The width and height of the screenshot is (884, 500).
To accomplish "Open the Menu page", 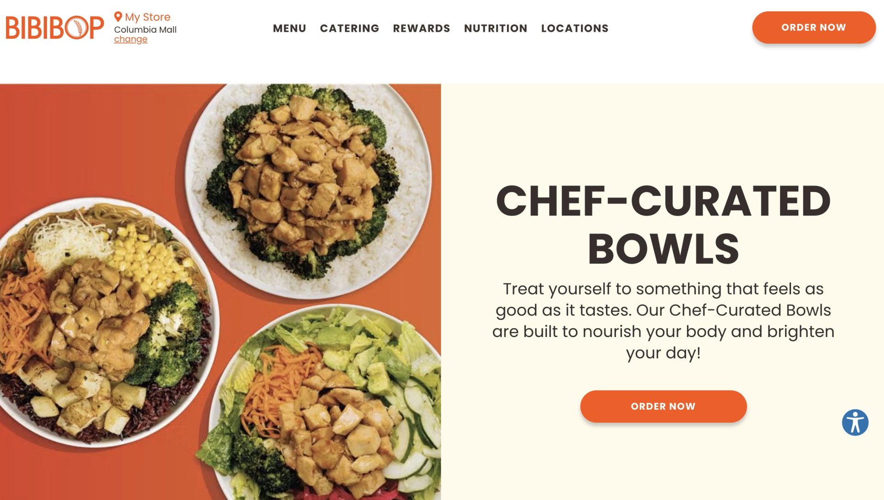I will pyautogui.click(x=289, y=28).
